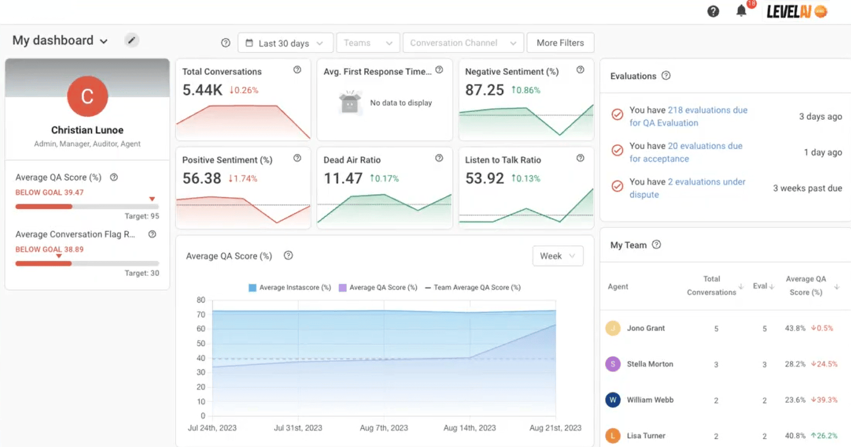Image resolution: width=851 pixels, height=447 pixels.
Task: Open the notifications bell
Action: click(x=742, y=11)
